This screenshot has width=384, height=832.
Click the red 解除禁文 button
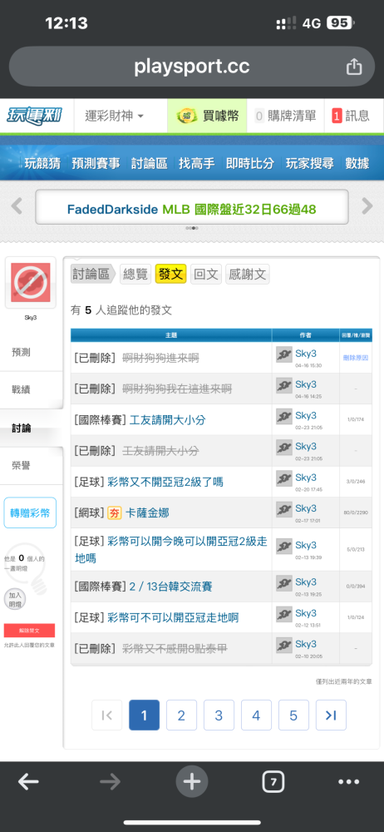[x=29, y=631]
